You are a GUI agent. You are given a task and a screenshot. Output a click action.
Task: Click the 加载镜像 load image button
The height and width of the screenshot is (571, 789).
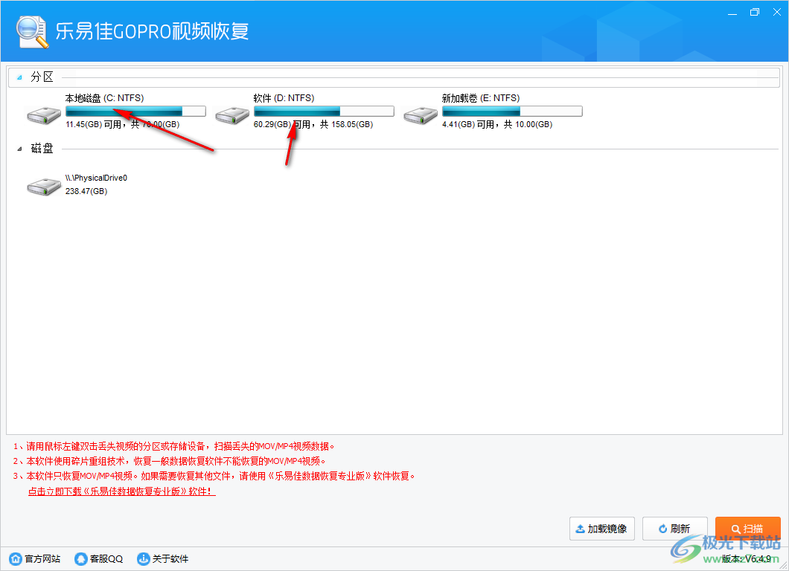point(602,529)
